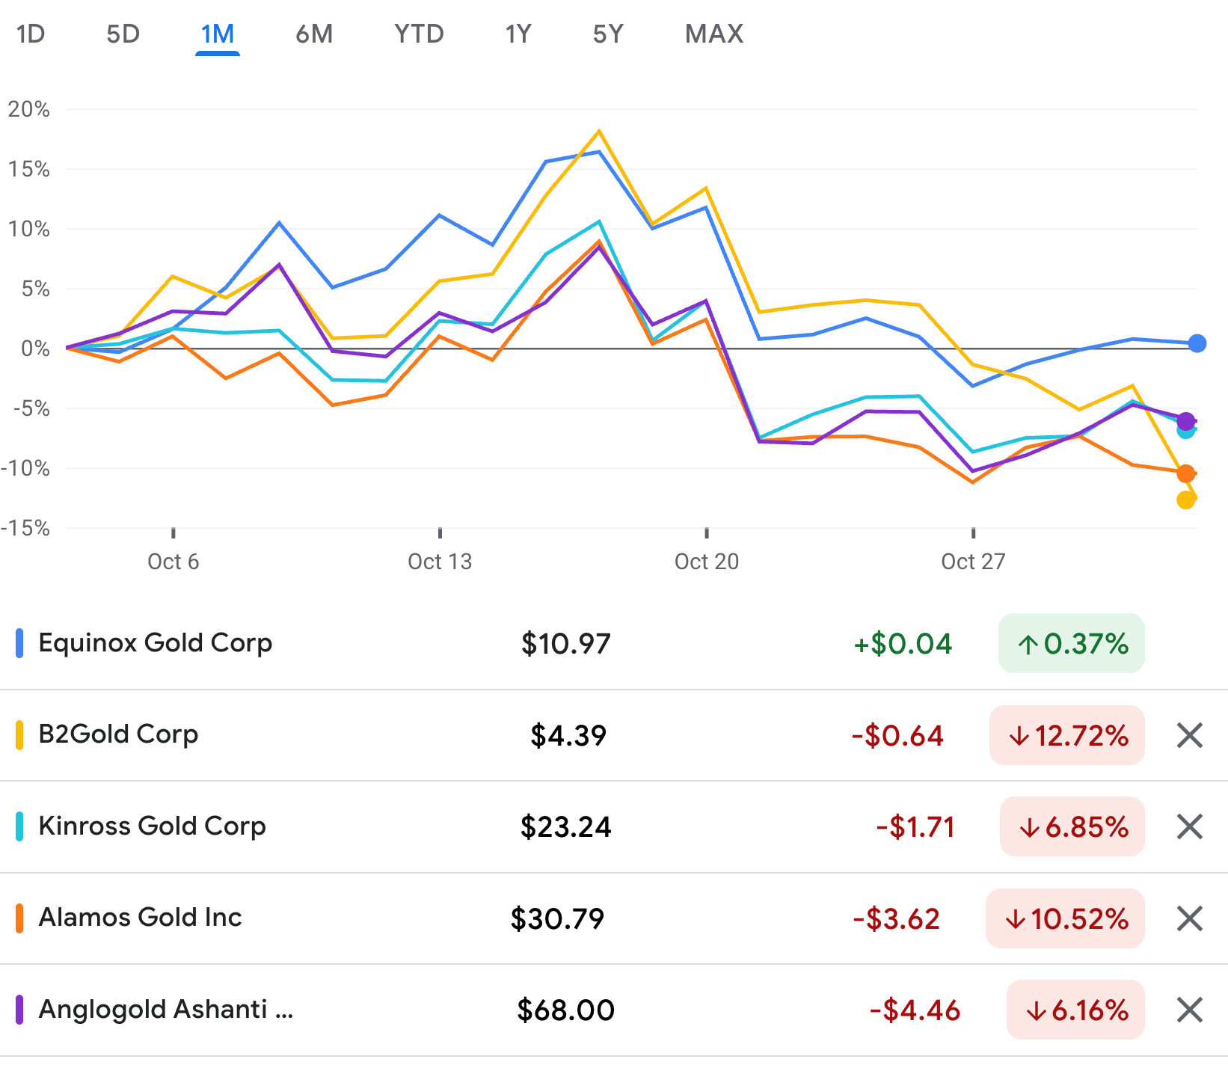Remove Alamos Gold Inc from comparison
This screenshot has height=1071, width=1228.
point(1189,918)
